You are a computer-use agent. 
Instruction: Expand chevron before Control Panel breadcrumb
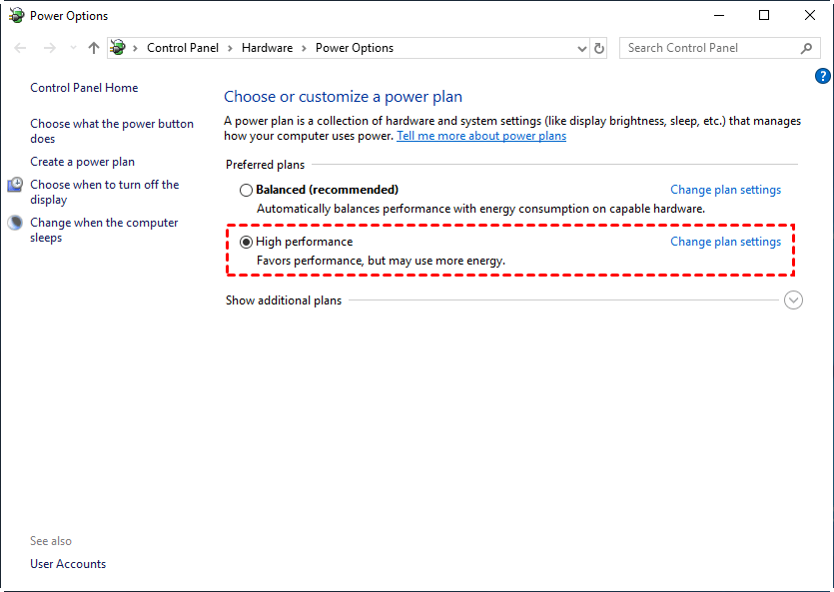(x=135, y=48)
